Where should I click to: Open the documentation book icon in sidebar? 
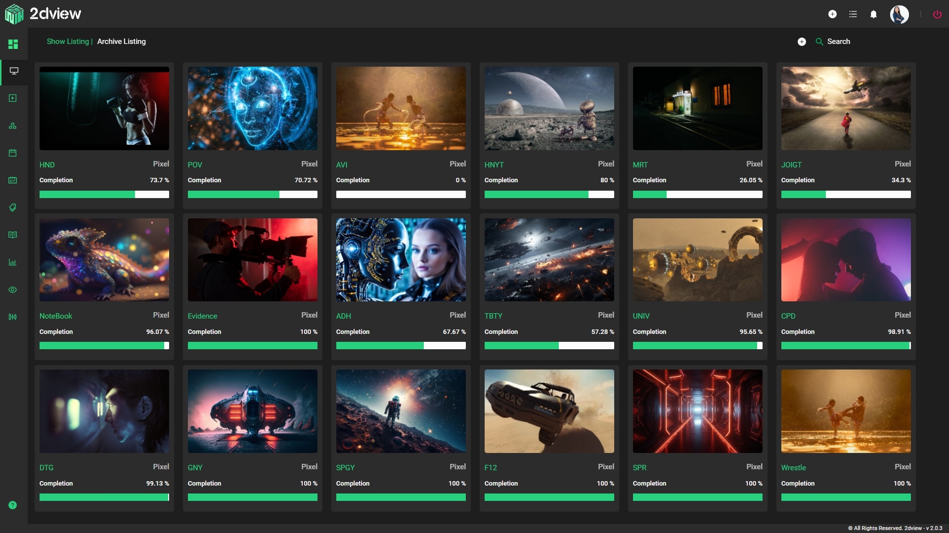pyautogui.click(x=13, y=235)
